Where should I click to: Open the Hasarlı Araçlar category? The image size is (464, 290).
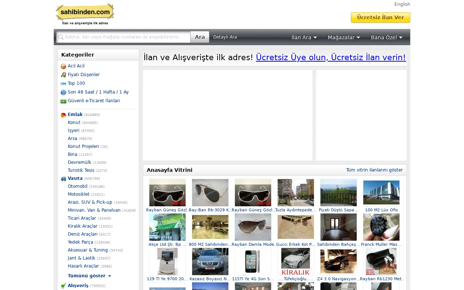[x=84, y=266]
